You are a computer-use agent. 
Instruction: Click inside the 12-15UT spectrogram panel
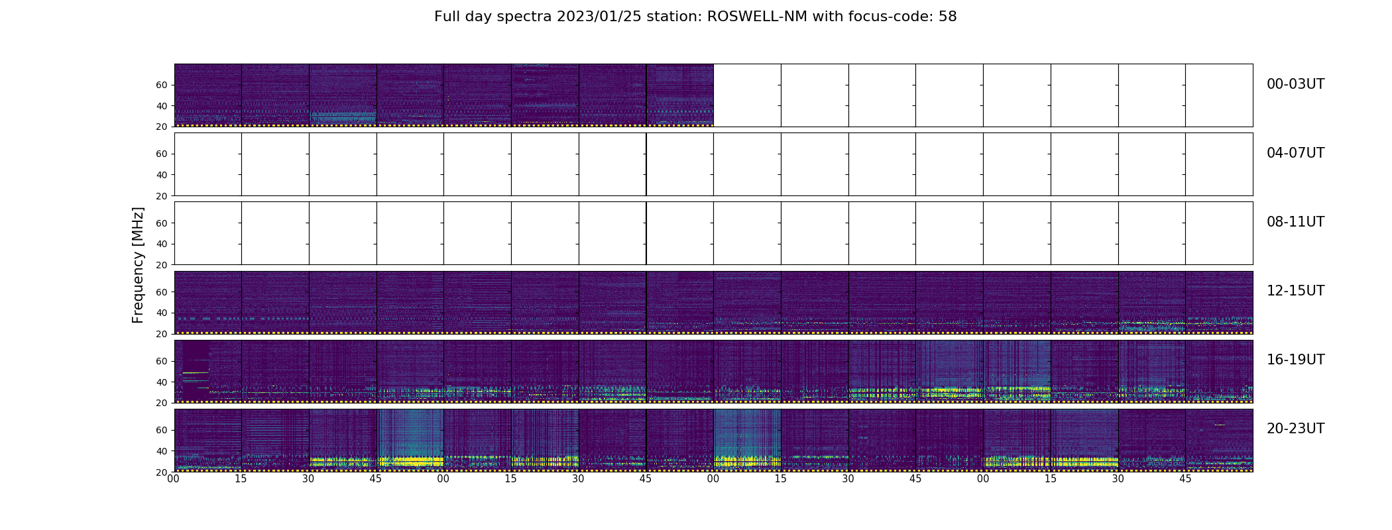713,302
